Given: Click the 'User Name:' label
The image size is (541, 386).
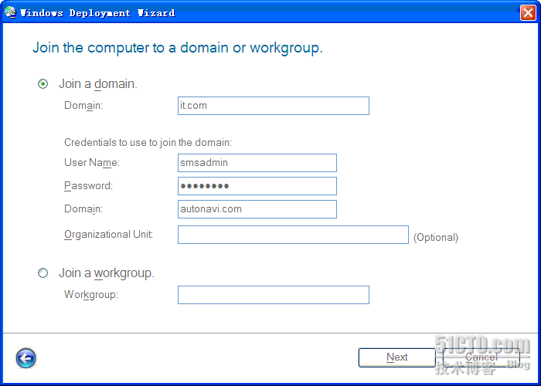Looking at the screenshot, I should [x=92, y=162].
